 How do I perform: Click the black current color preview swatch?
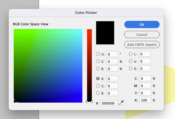pos(105,33)
